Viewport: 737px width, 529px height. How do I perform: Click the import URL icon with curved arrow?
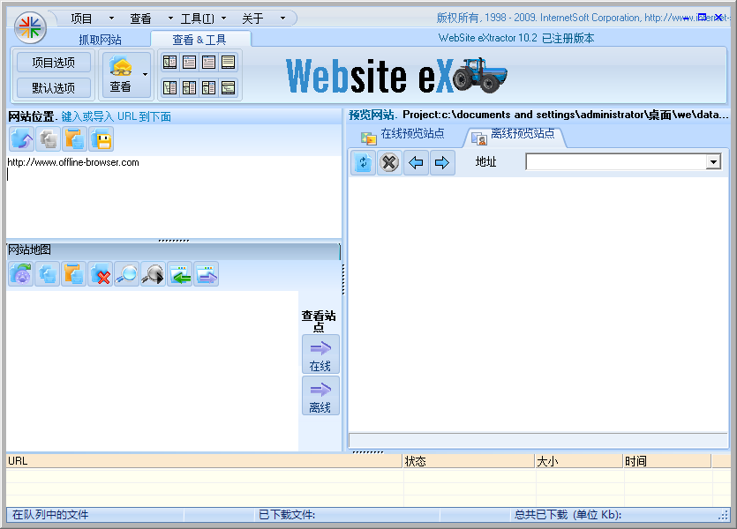(x=21, y=139)
